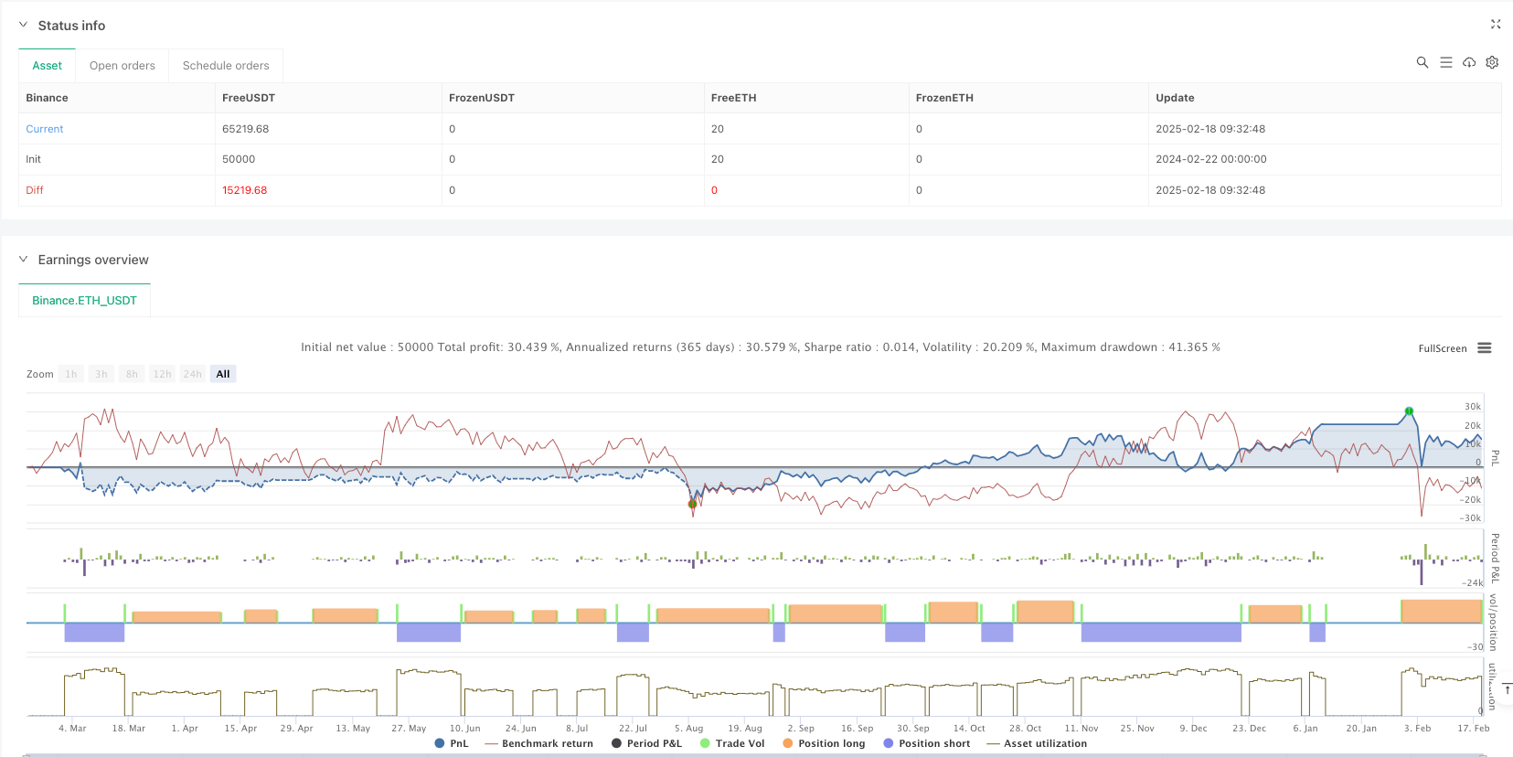Screen dimensions: 1513x757
Task: Open the settings gear icon
Action: pos(1492,62)
